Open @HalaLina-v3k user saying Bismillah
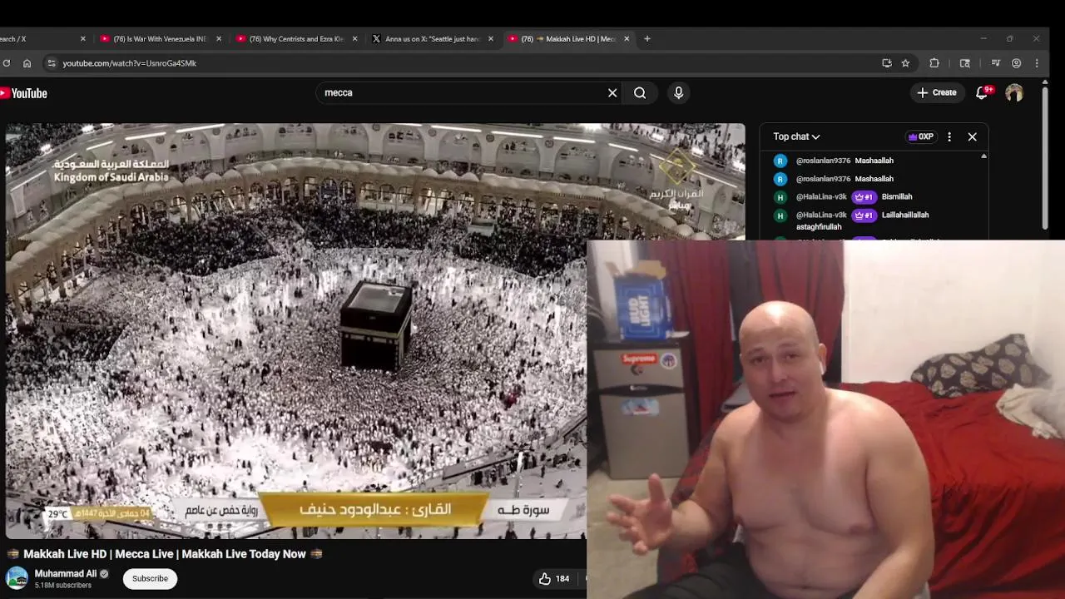The height and width of the screenshot is (599, 1065). click(x=821, y=197)
